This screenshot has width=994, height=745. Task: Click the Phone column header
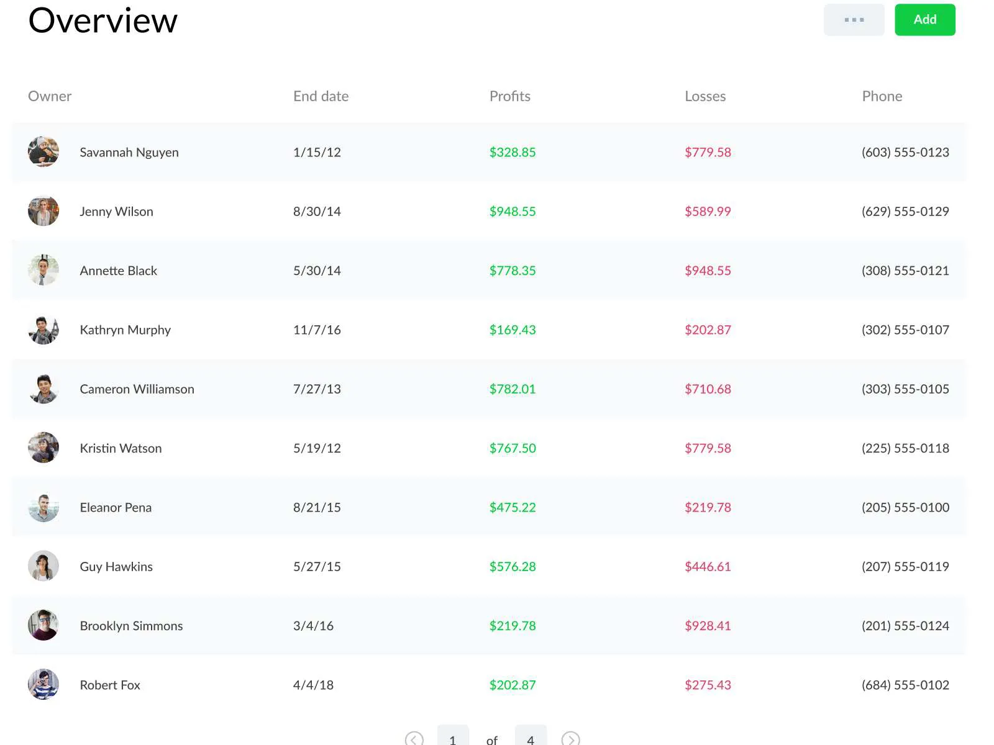click(x=882, y=96)
